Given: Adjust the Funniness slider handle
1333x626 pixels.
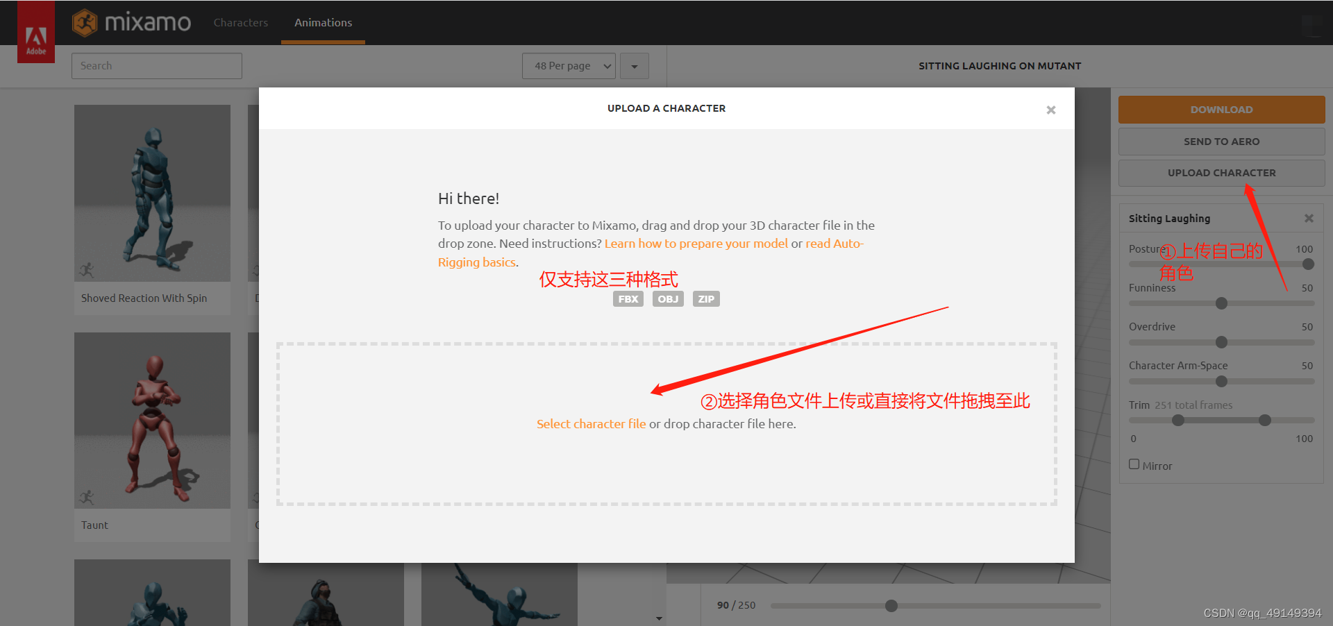Looking at the screenshot, I should [1221, 303].
